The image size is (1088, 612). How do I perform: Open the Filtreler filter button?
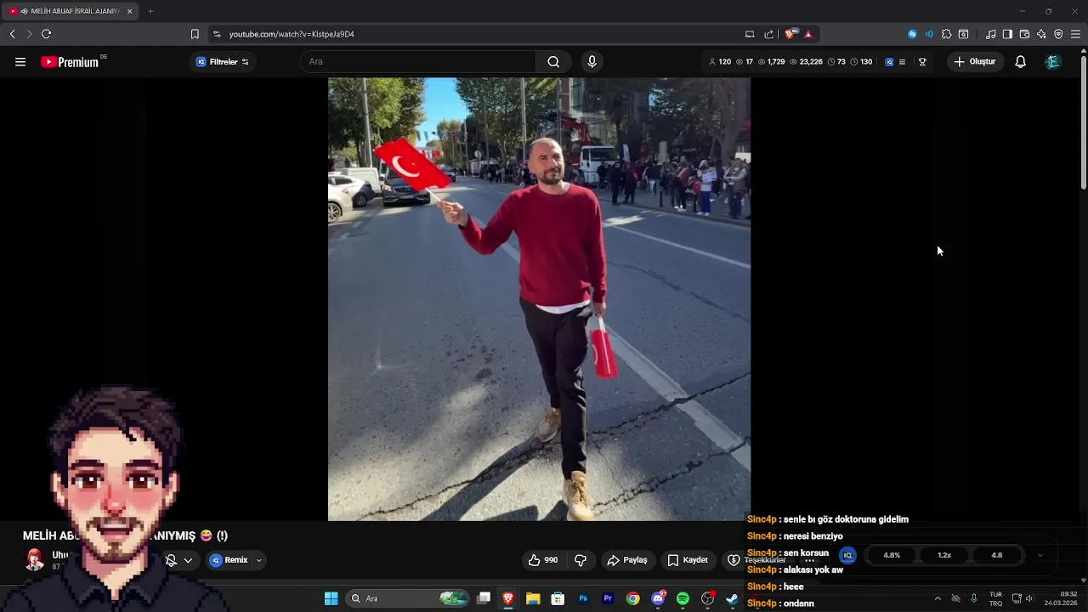(222, 61)
